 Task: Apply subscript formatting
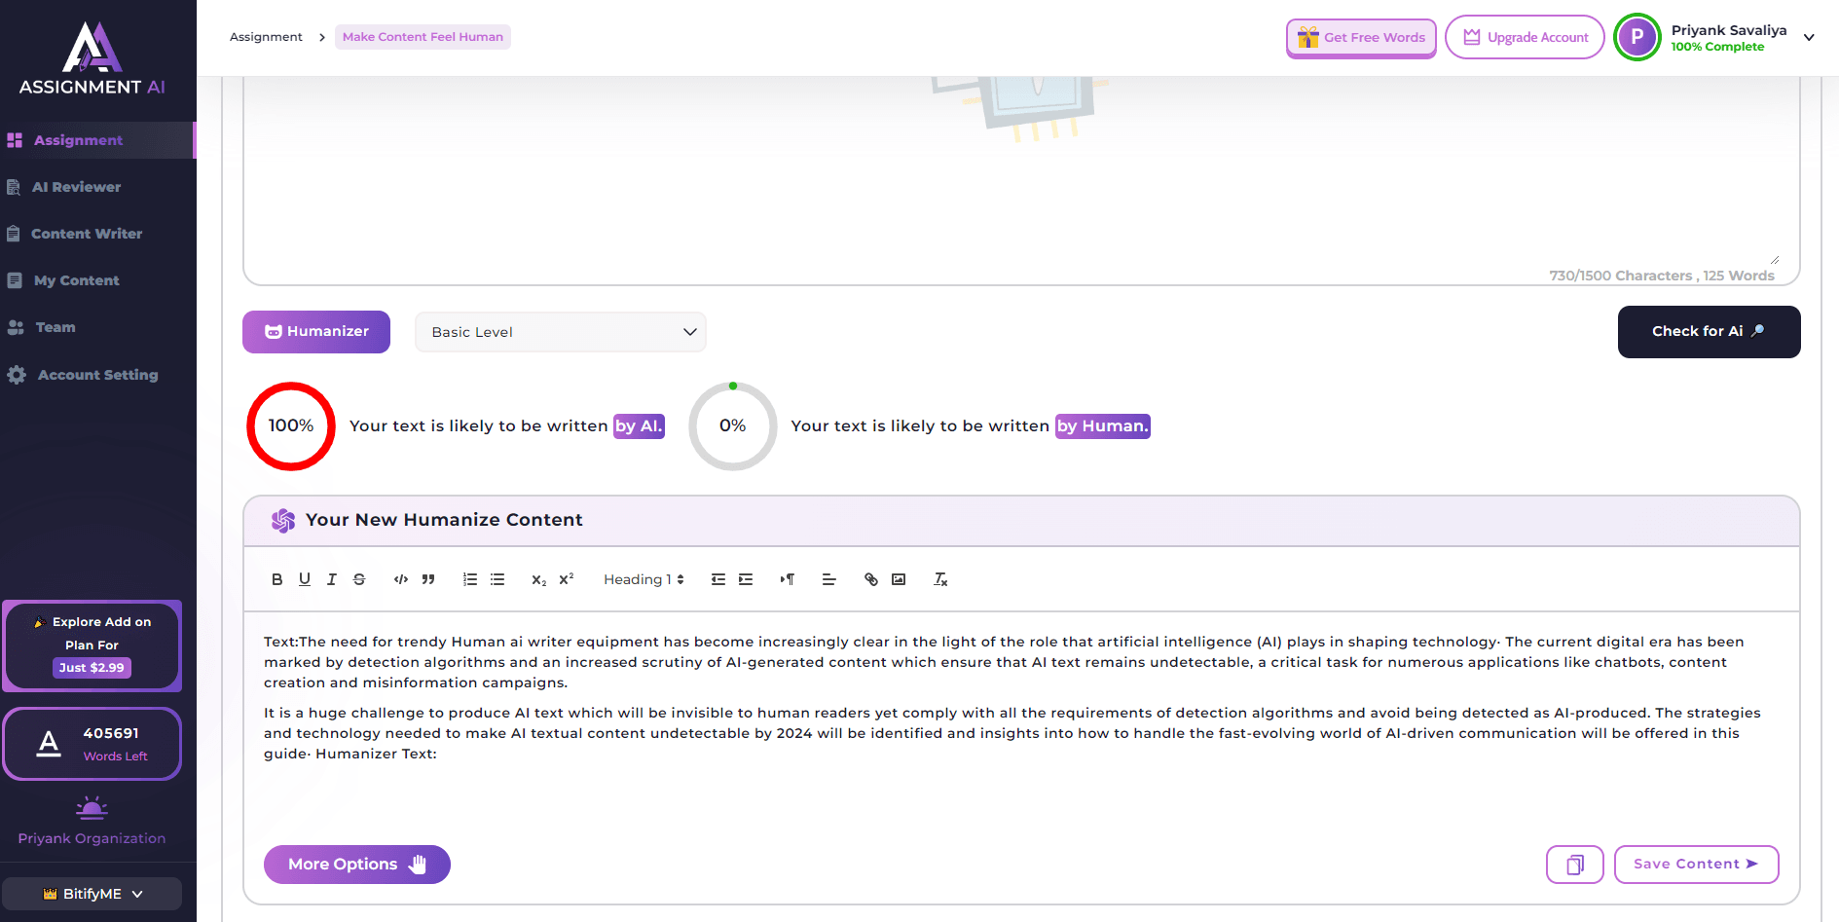click(x=537, y=579)
